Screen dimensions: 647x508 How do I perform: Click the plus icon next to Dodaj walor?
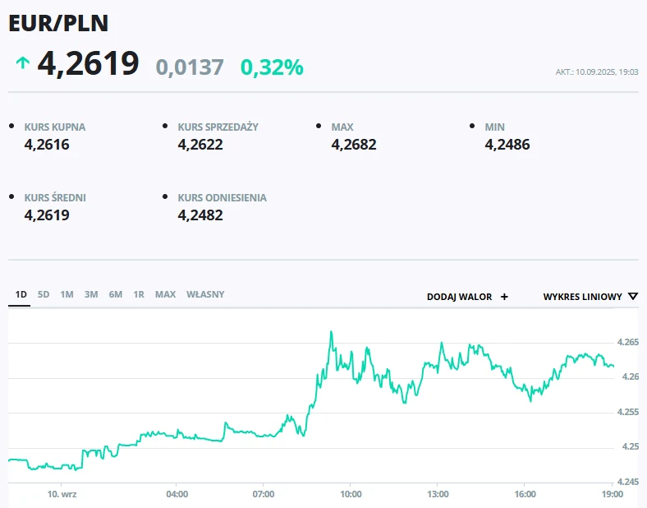[x=504, y=297]
